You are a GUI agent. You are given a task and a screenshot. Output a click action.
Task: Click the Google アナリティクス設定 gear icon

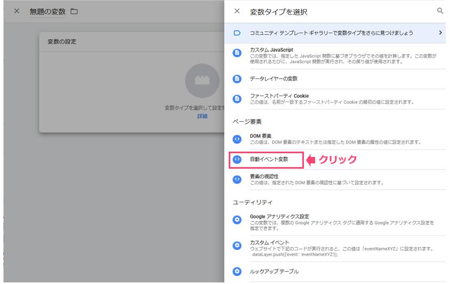[237, 220]
